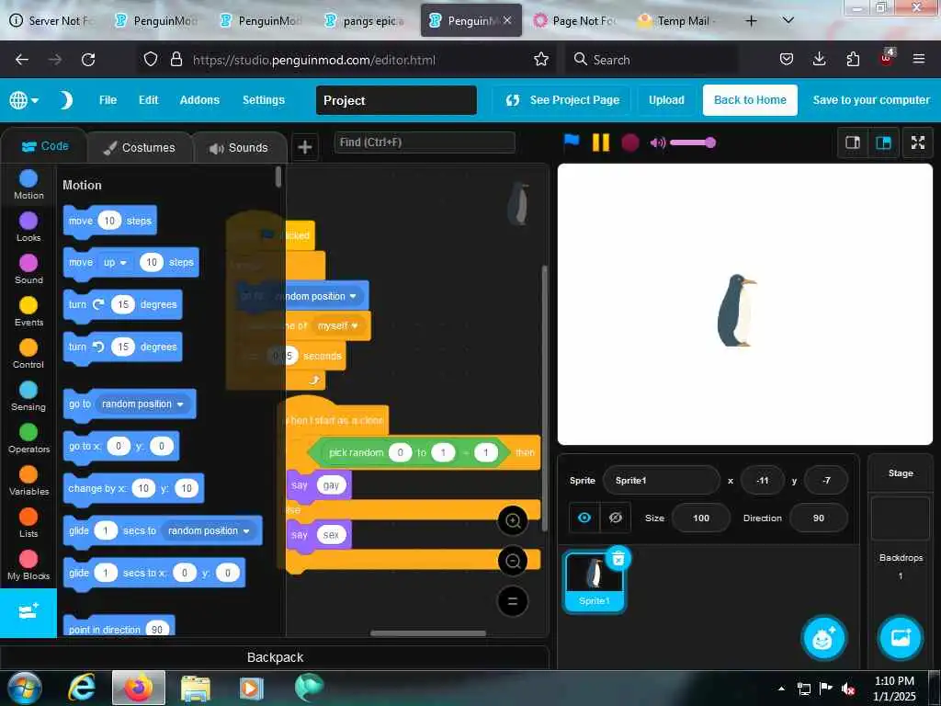Switch to the Code tab
This screenshot has height=706, width=941.
(45, 146)
